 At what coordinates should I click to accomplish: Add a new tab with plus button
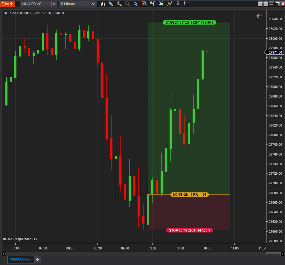click(x=38, y=260)
